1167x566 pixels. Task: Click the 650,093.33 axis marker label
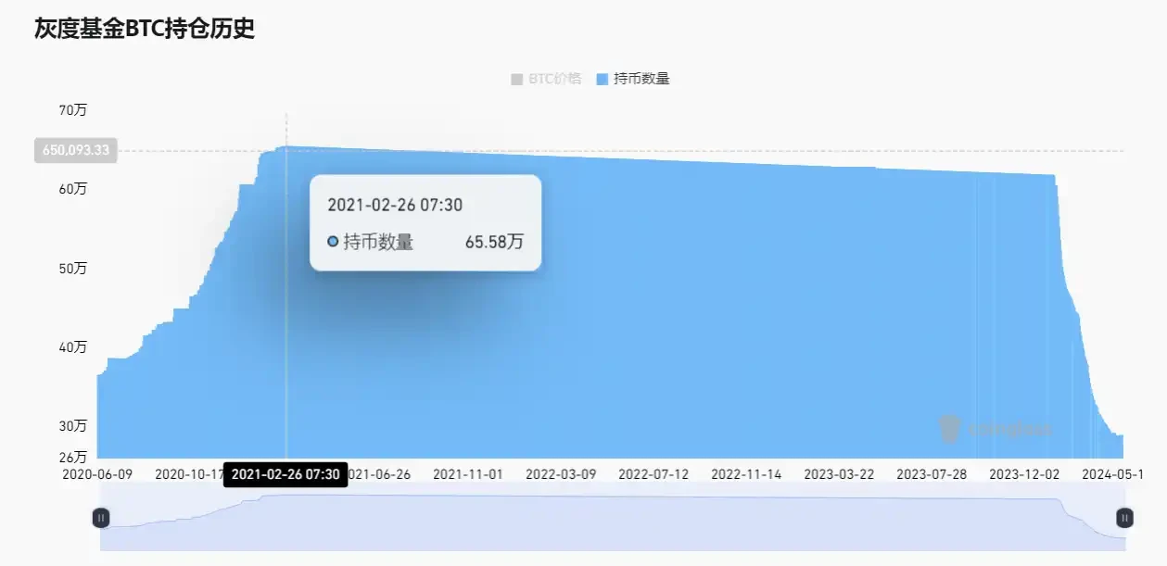75,150
